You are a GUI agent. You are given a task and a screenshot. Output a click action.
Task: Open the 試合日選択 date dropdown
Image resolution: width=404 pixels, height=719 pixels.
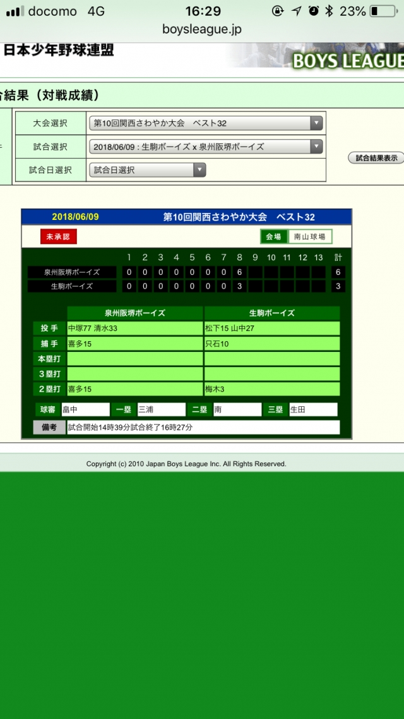pos(148,170)
